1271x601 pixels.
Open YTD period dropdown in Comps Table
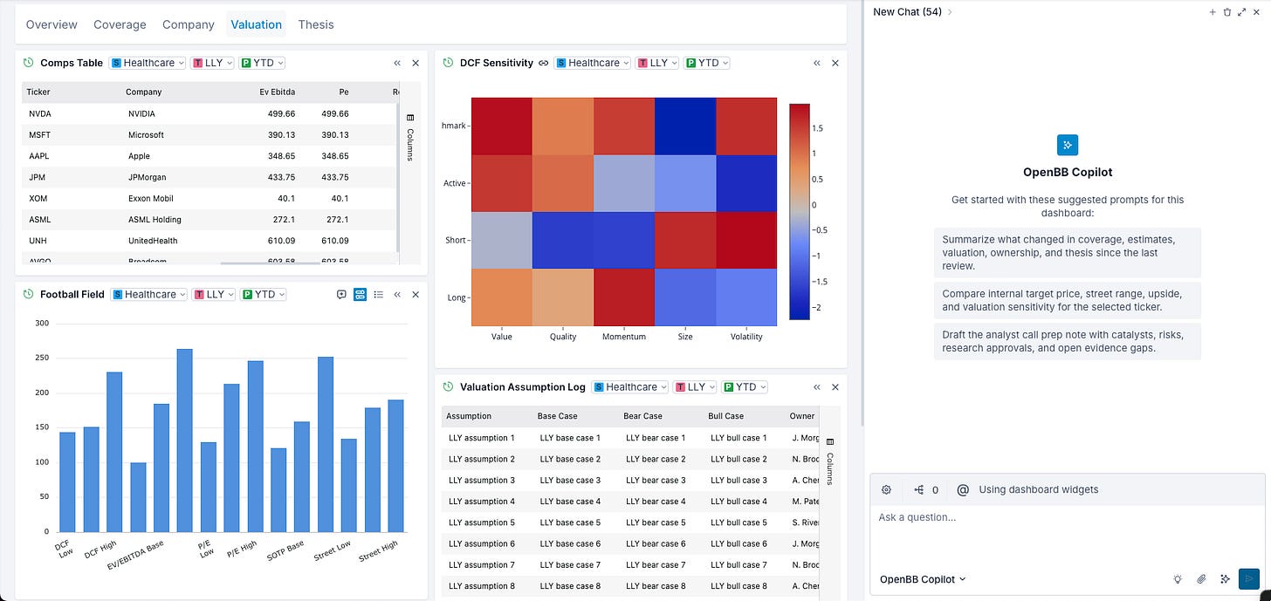click(264, 63)
